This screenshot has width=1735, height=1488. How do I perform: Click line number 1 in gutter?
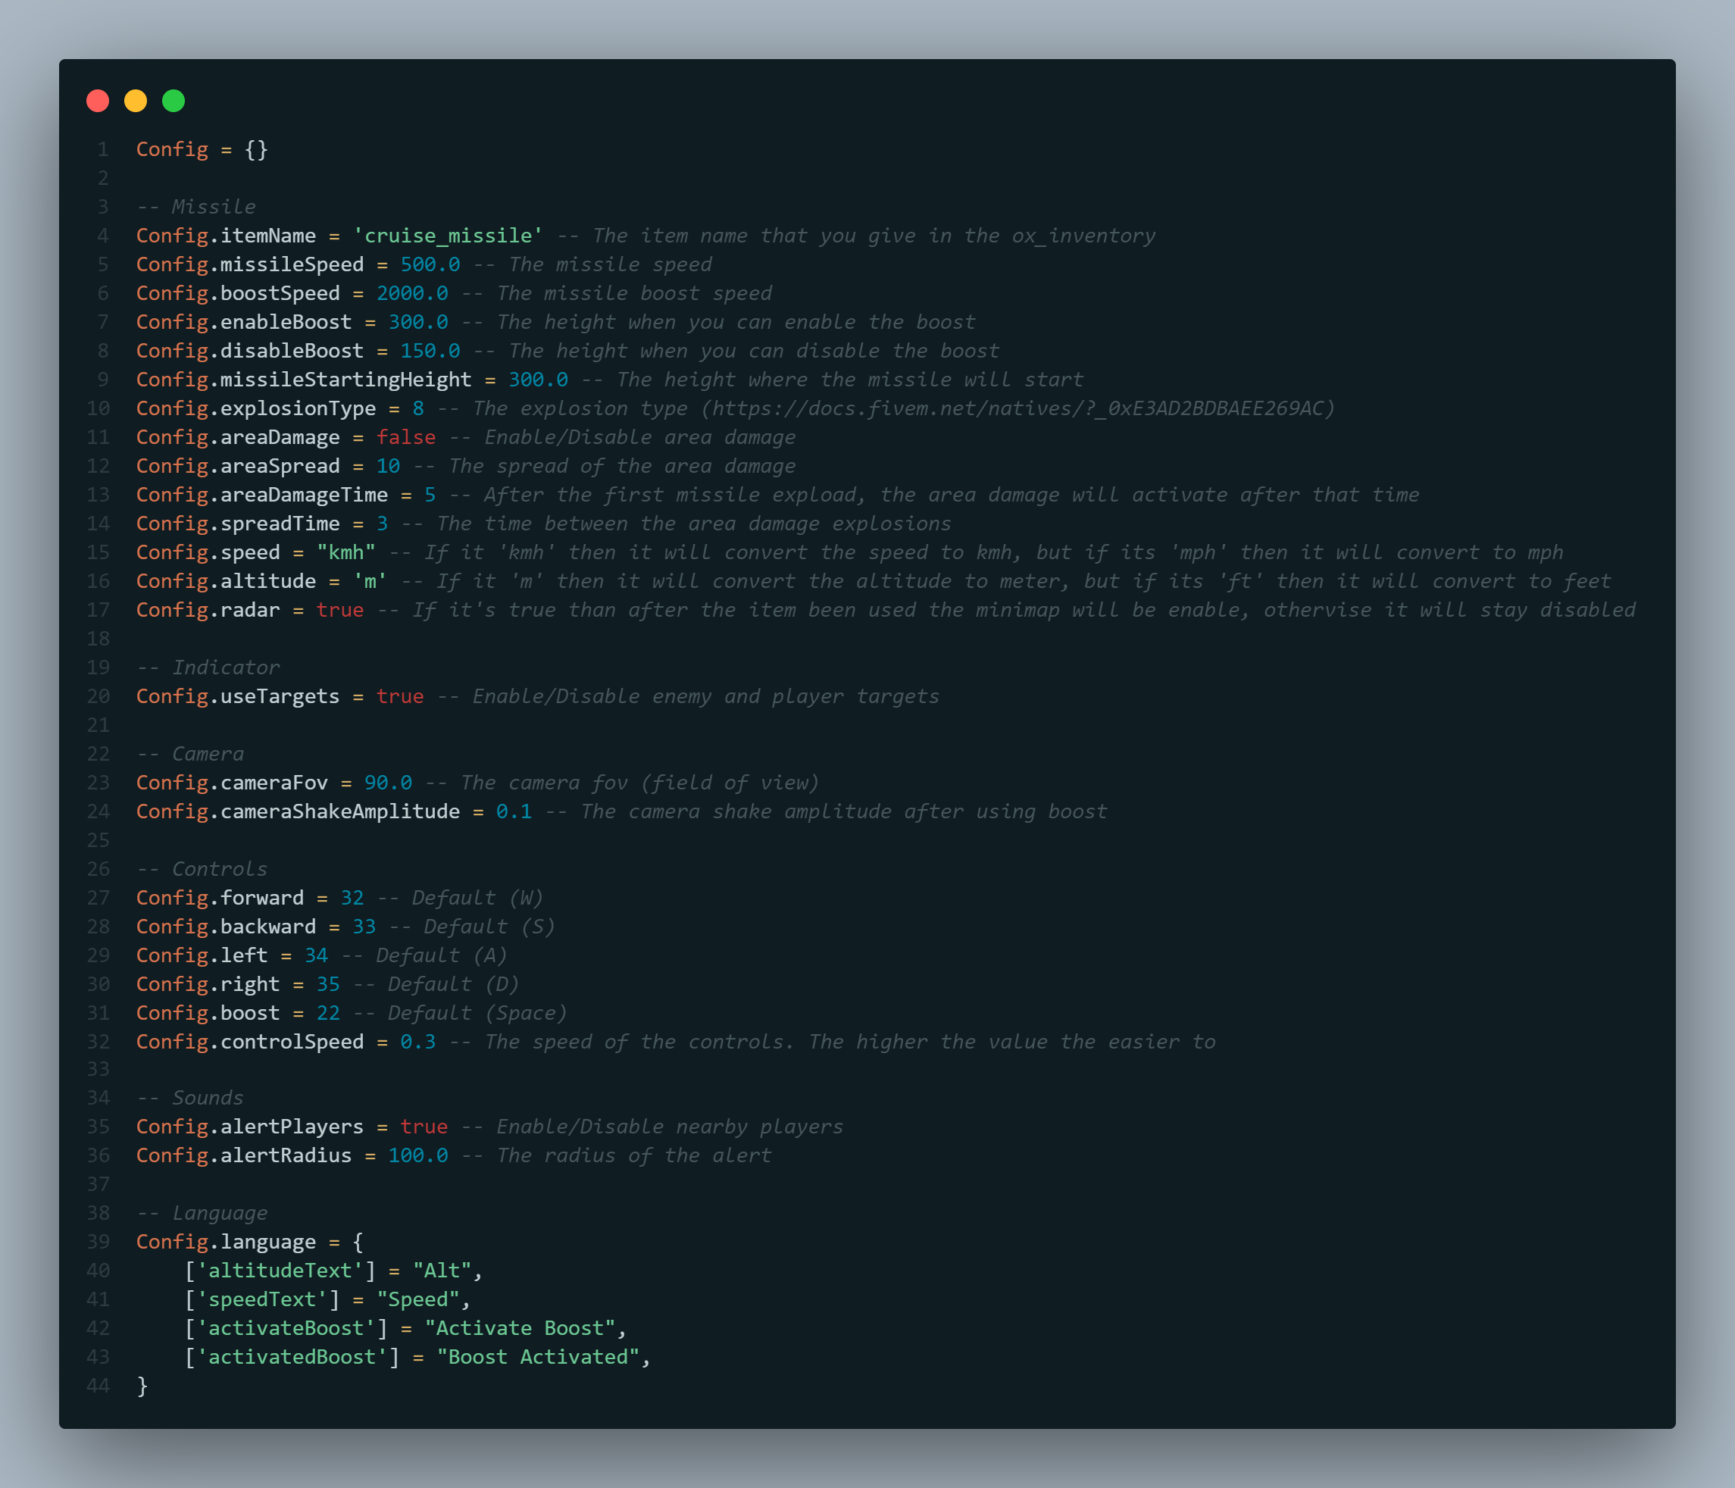click(103, 150)
